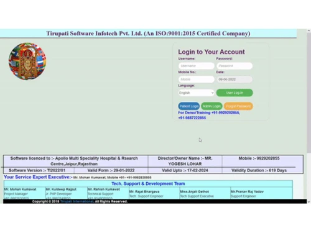Click the 'Software licenced to' hospital cell
Viewport: 311px width, 233px height.
tap(76, 161)
